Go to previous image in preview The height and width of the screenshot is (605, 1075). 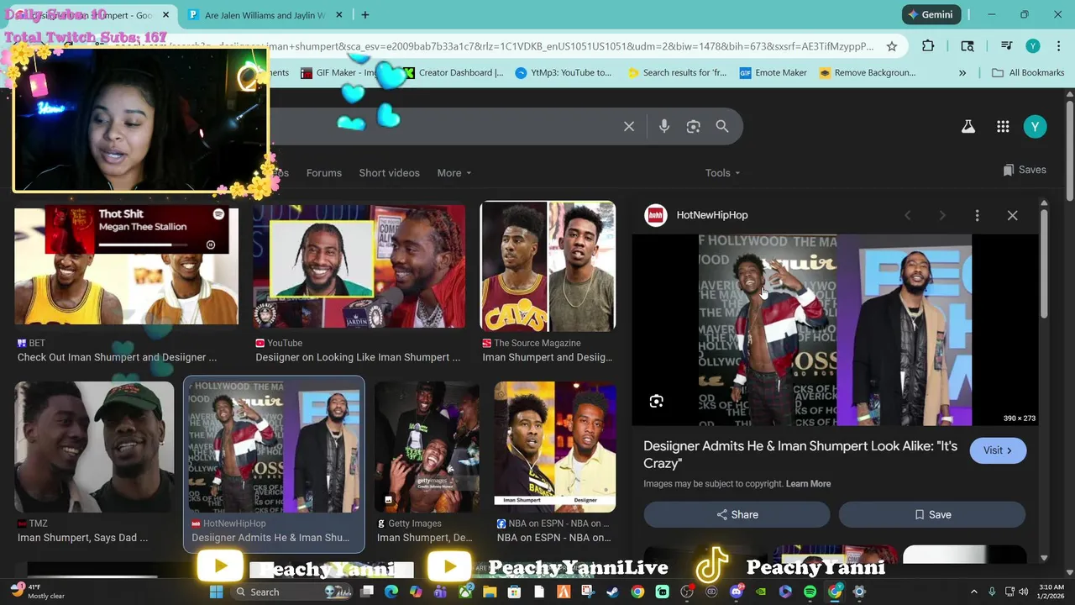(x=907, y=215)
